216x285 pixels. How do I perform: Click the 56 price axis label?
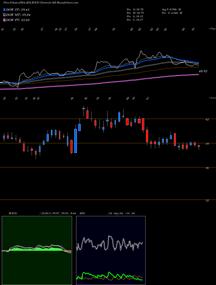coord(207,168)
